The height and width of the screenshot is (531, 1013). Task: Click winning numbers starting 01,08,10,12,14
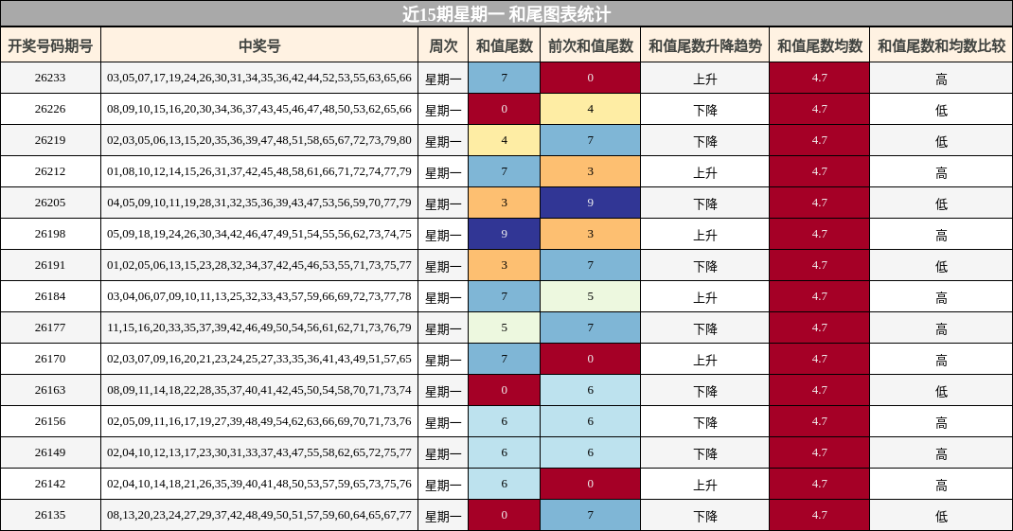tap(259, 171)
